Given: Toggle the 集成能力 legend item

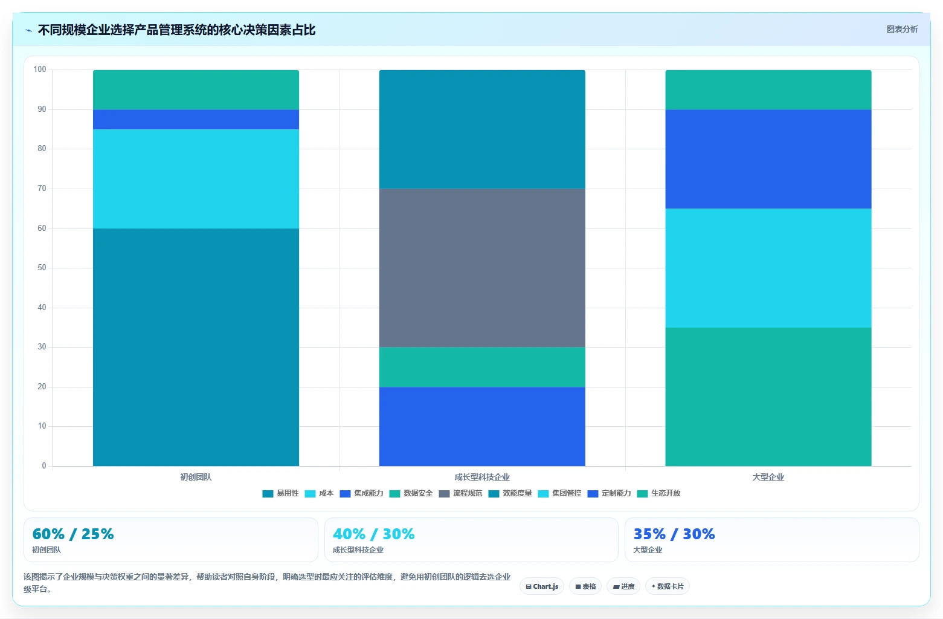Looking at the screenshot, I should click(362, 493).
